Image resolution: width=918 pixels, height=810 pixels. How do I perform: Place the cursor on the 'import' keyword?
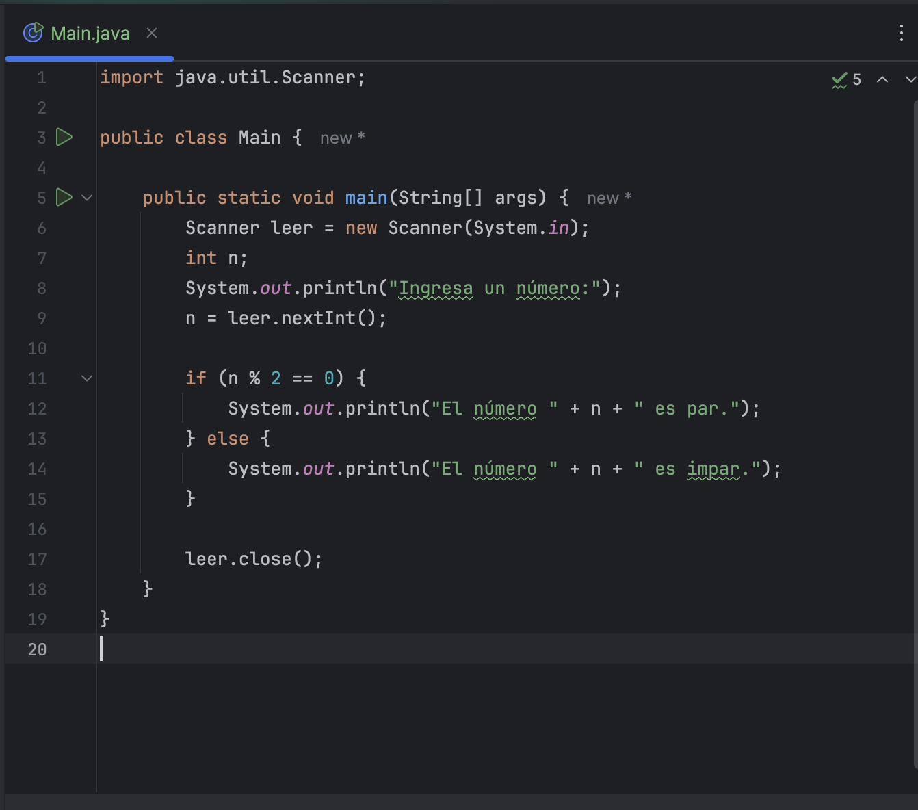point(132,77)
